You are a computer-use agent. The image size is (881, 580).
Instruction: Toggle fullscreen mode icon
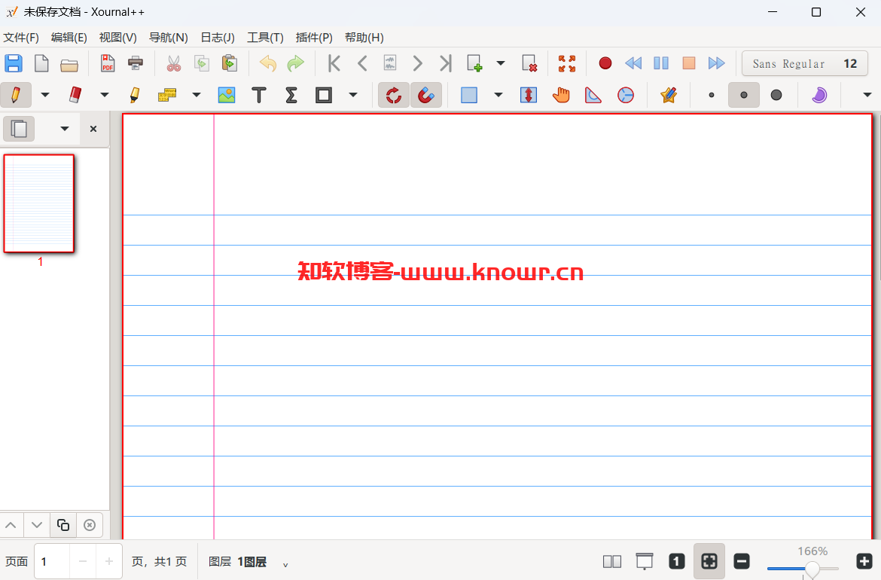click(x=567, y=63)
